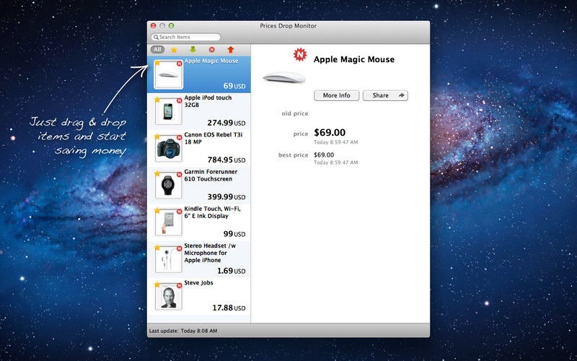Open More Info for Apple Magic Mouse

pos(336,95)
